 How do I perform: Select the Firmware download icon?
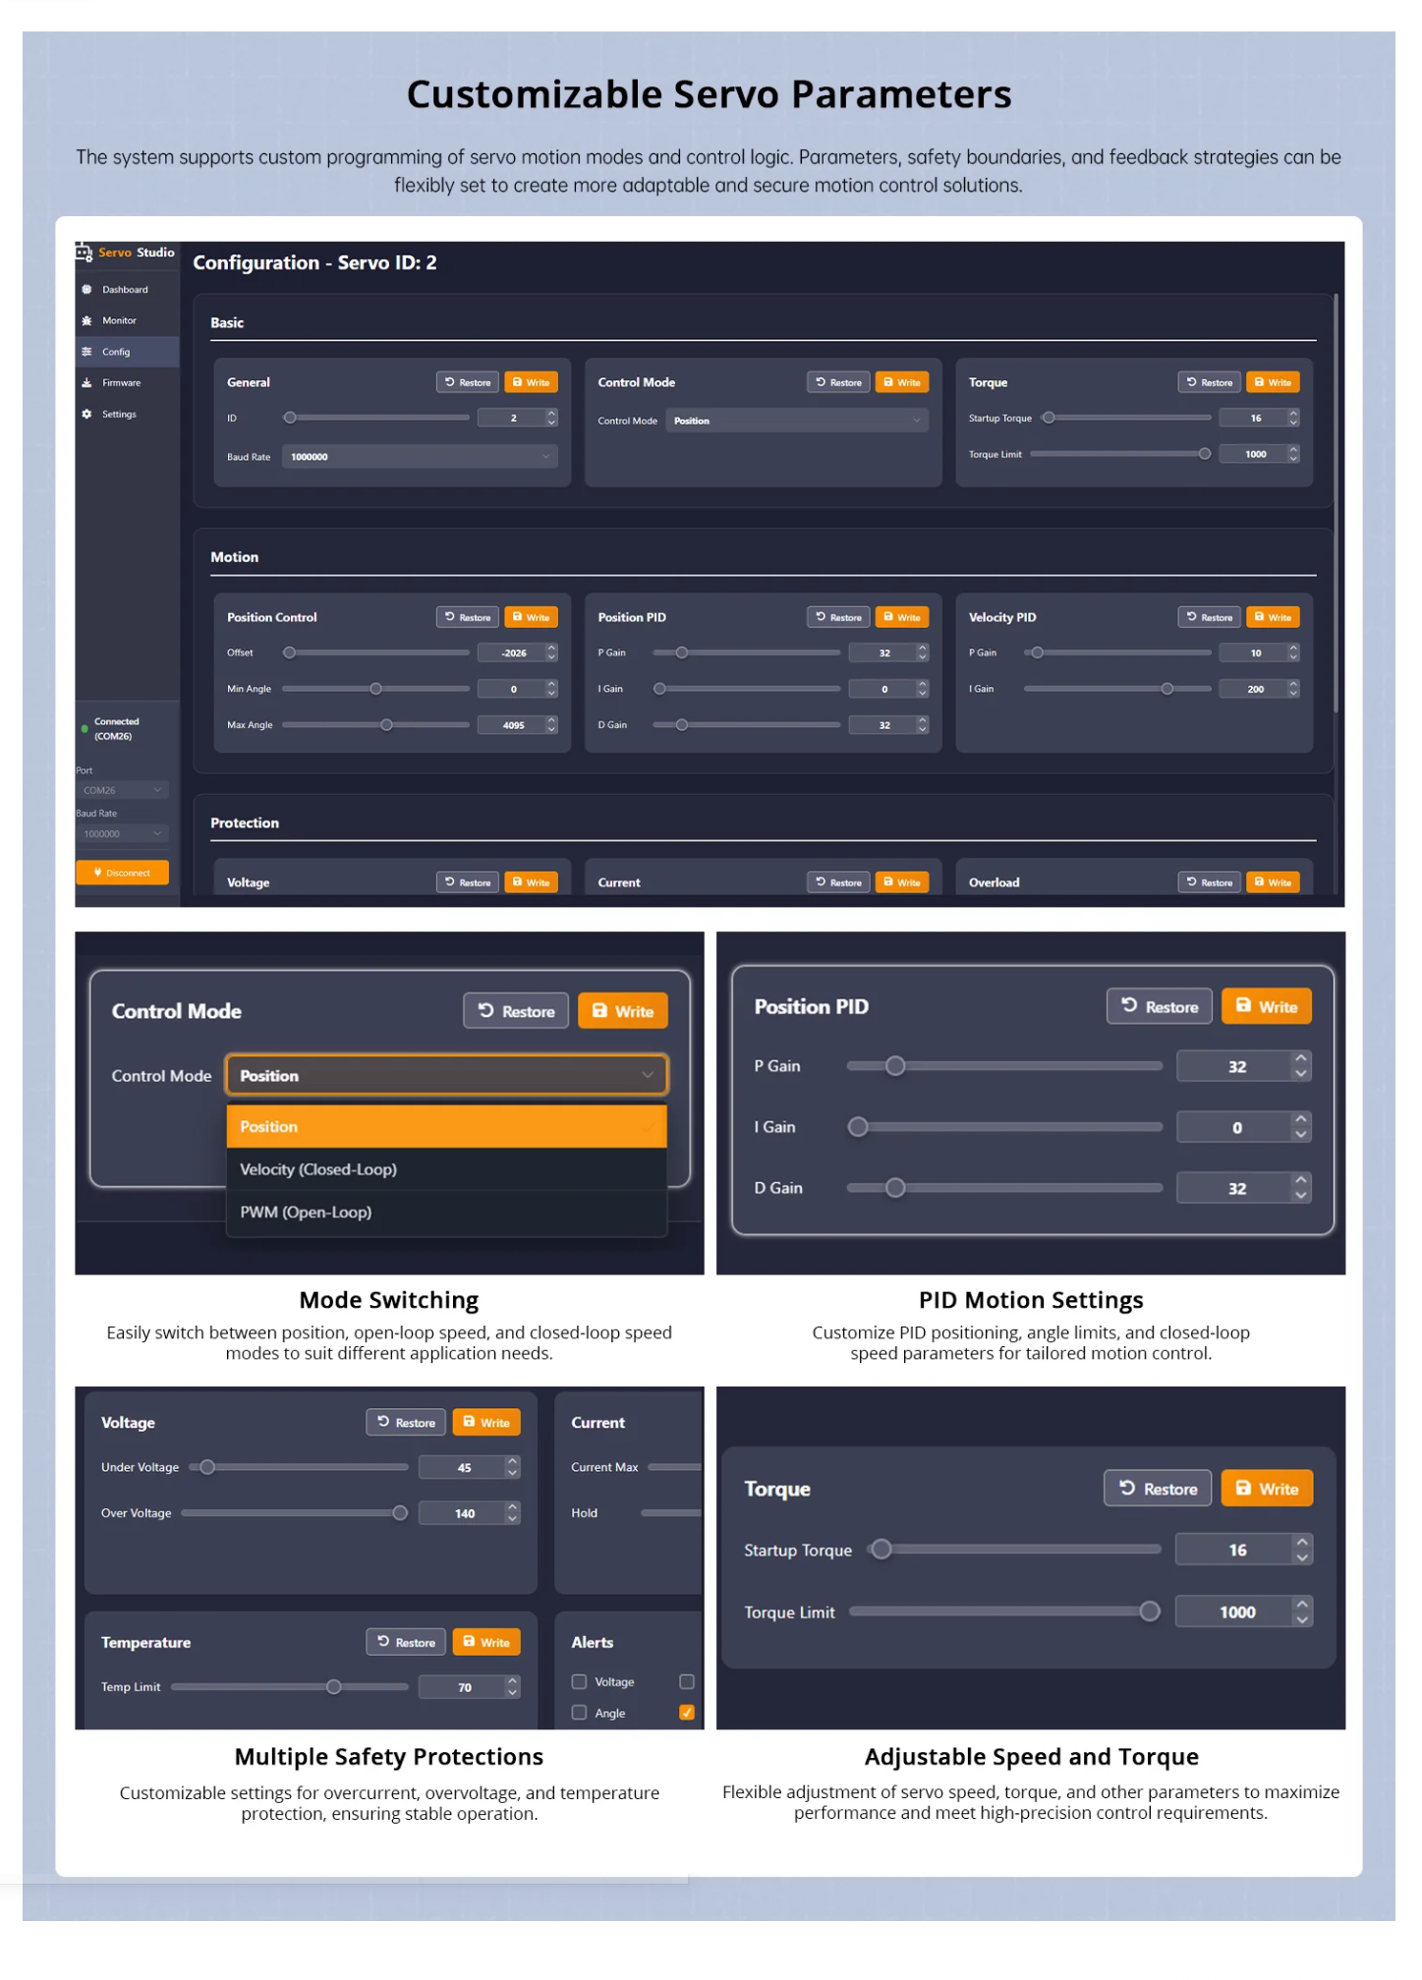coord(86,383)
